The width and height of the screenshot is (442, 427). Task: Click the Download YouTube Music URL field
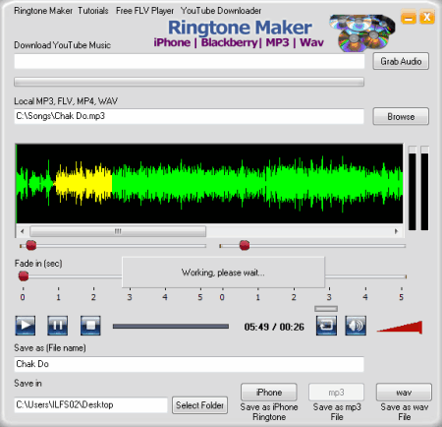(190, 61)
